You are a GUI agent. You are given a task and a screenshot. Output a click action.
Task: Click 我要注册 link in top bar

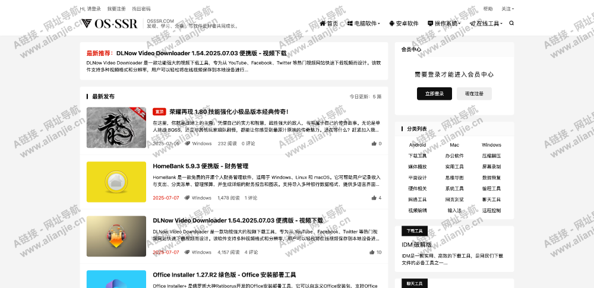[116, 9]
